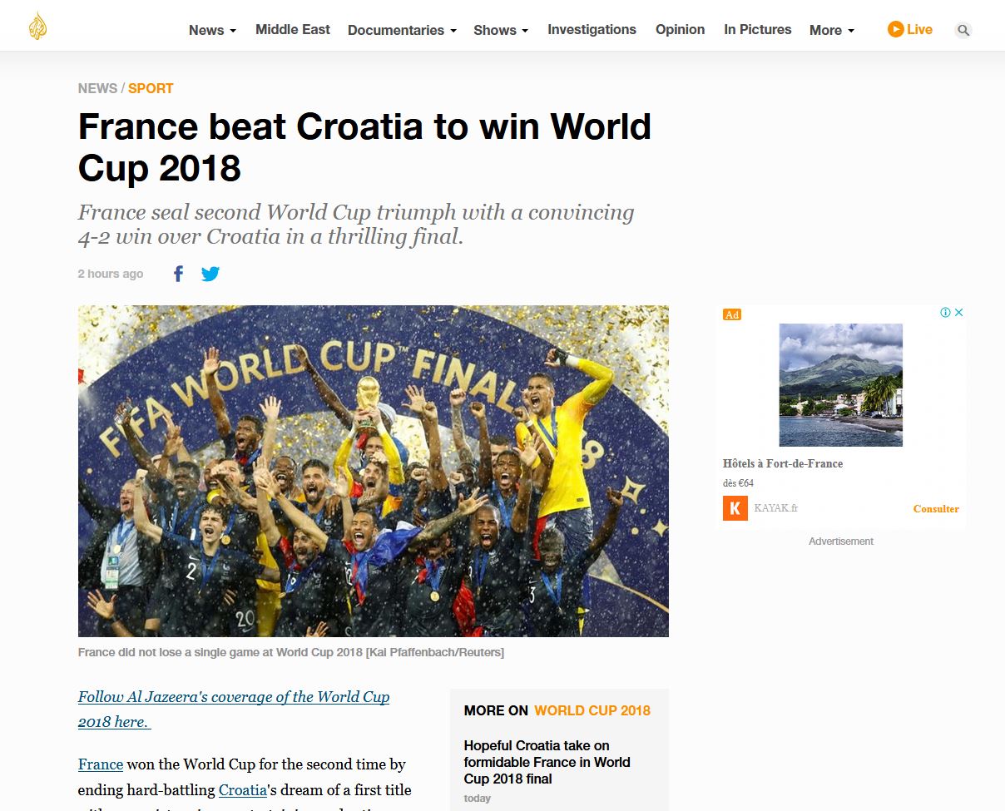Viewport: 1005px width, 811px height.
Task: Follow the World Cup 2018 coverage link
Action: (x=234, y=709)
